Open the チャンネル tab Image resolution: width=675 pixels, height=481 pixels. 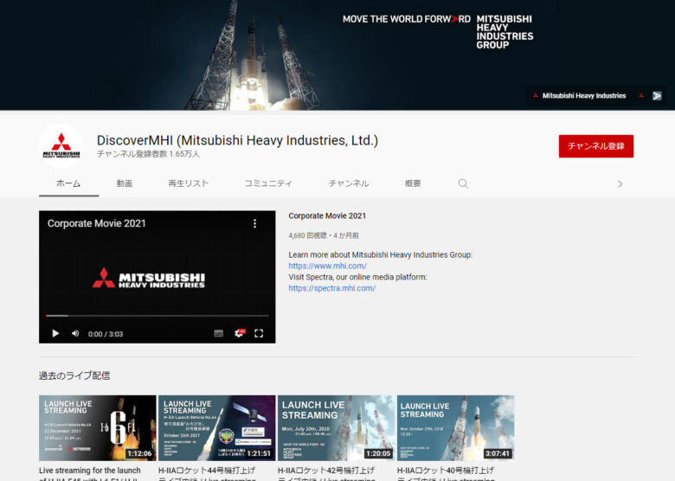[x=349, y=183]
